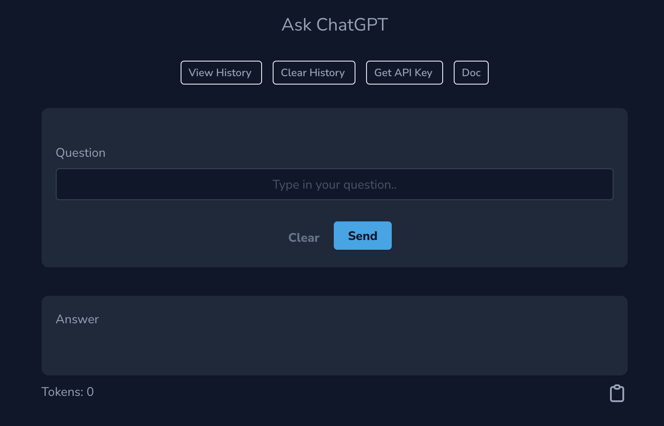Screen dimensions: 664x426
Task: Select the copy-to-clipboard icon near Tokens
Action: tap(617, 393)
